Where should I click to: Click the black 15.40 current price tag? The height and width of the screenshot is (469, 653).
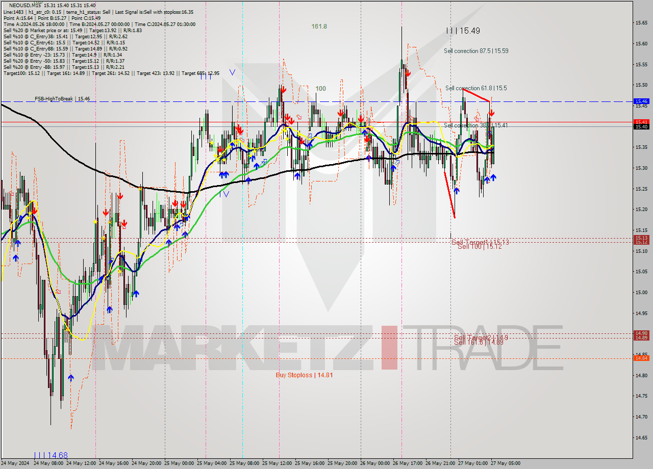(641, 126)
